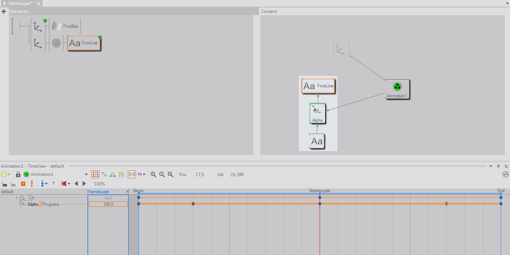The image size is (510, 255).
Task: Click the zoom in magnifier icon
Action: (153, 174)
